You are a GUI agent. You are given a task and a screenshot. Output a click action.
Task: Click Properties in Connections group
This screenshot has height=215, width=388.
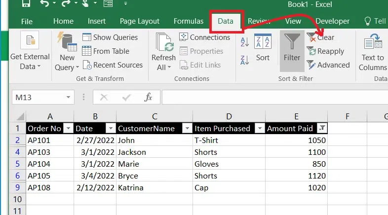(201, 51)
